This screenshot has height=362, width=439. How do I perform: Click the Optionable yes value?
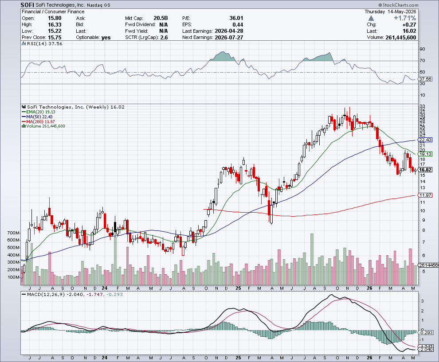coord(106,38)
